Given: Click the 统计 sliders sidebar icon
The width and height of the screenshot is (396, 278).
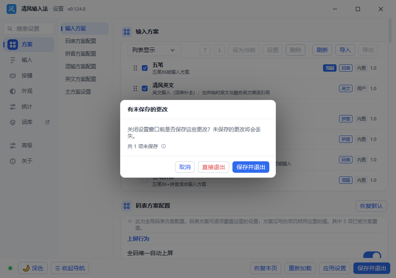Looking at the screenshot, I should tap(13, 107).
